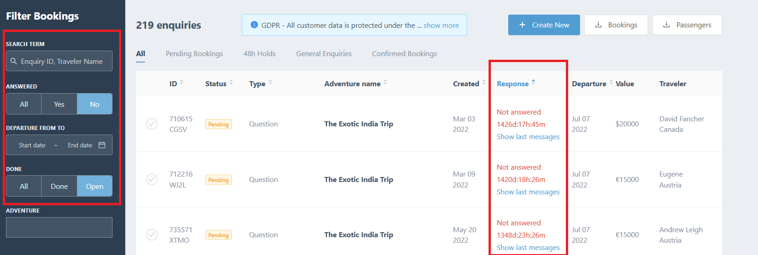Mark enquiry 712216 WJ2L as done
Screen dimensions: 758x255
click(x=152, y=179)
